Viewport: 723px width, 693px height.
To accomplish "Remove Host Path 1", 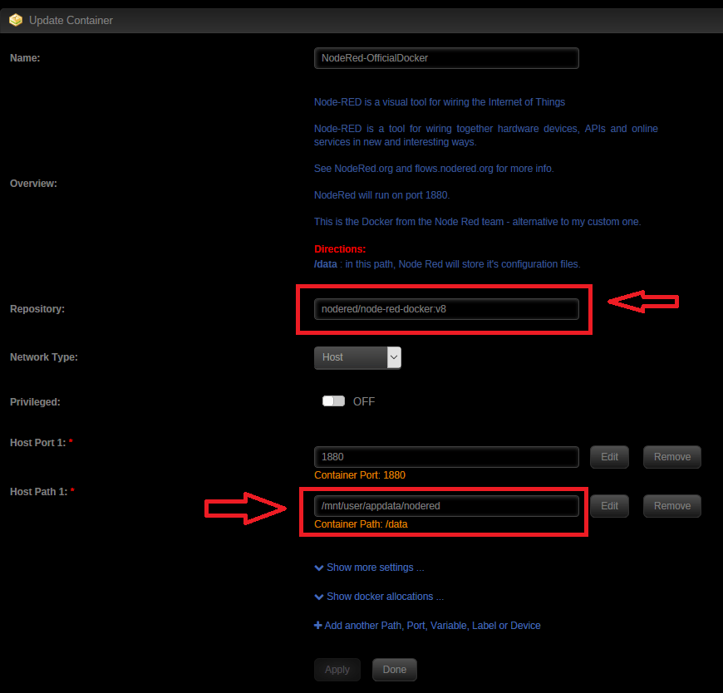I will click(x=671, y=506).
